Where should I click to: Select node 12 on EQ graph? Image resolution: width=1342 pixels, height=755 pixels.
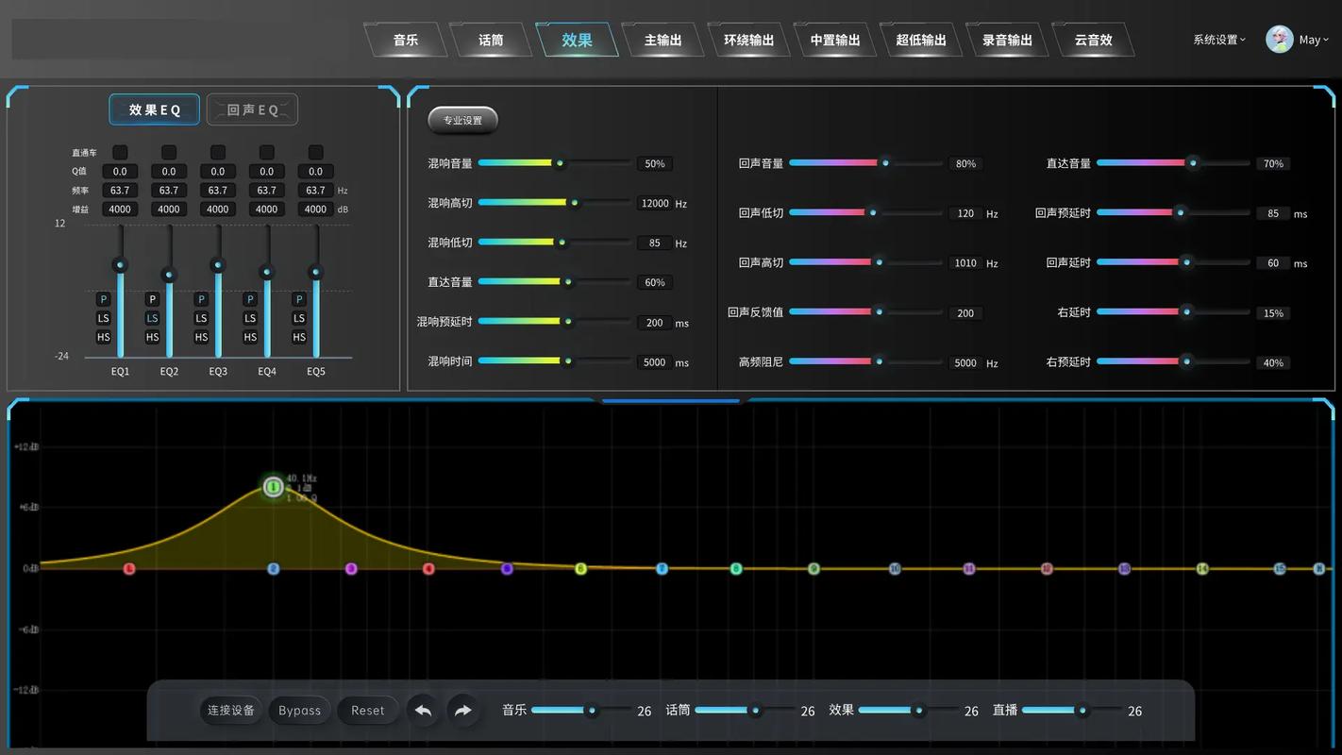tap(1047, 568)
